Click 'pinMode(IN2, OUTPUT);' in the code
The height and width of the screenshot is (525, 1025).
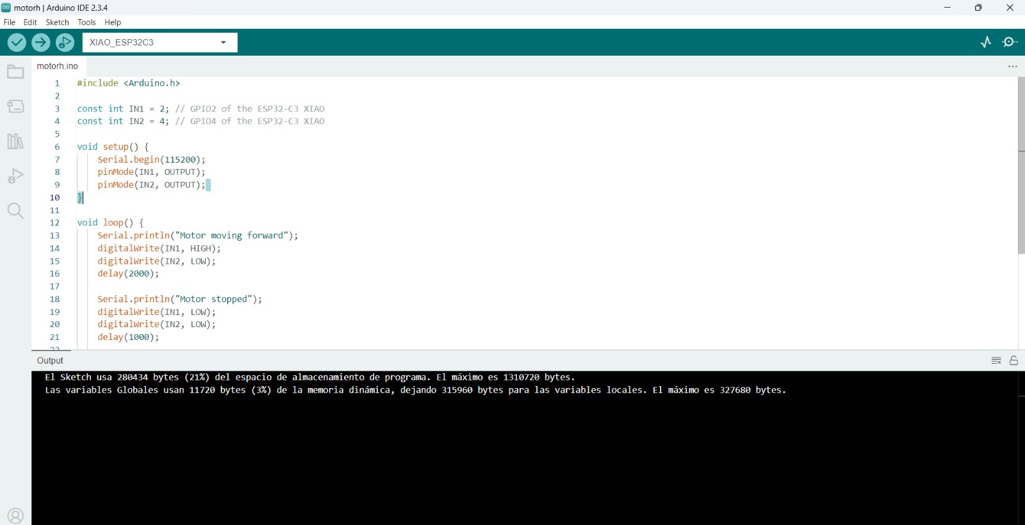coord(151,184)
